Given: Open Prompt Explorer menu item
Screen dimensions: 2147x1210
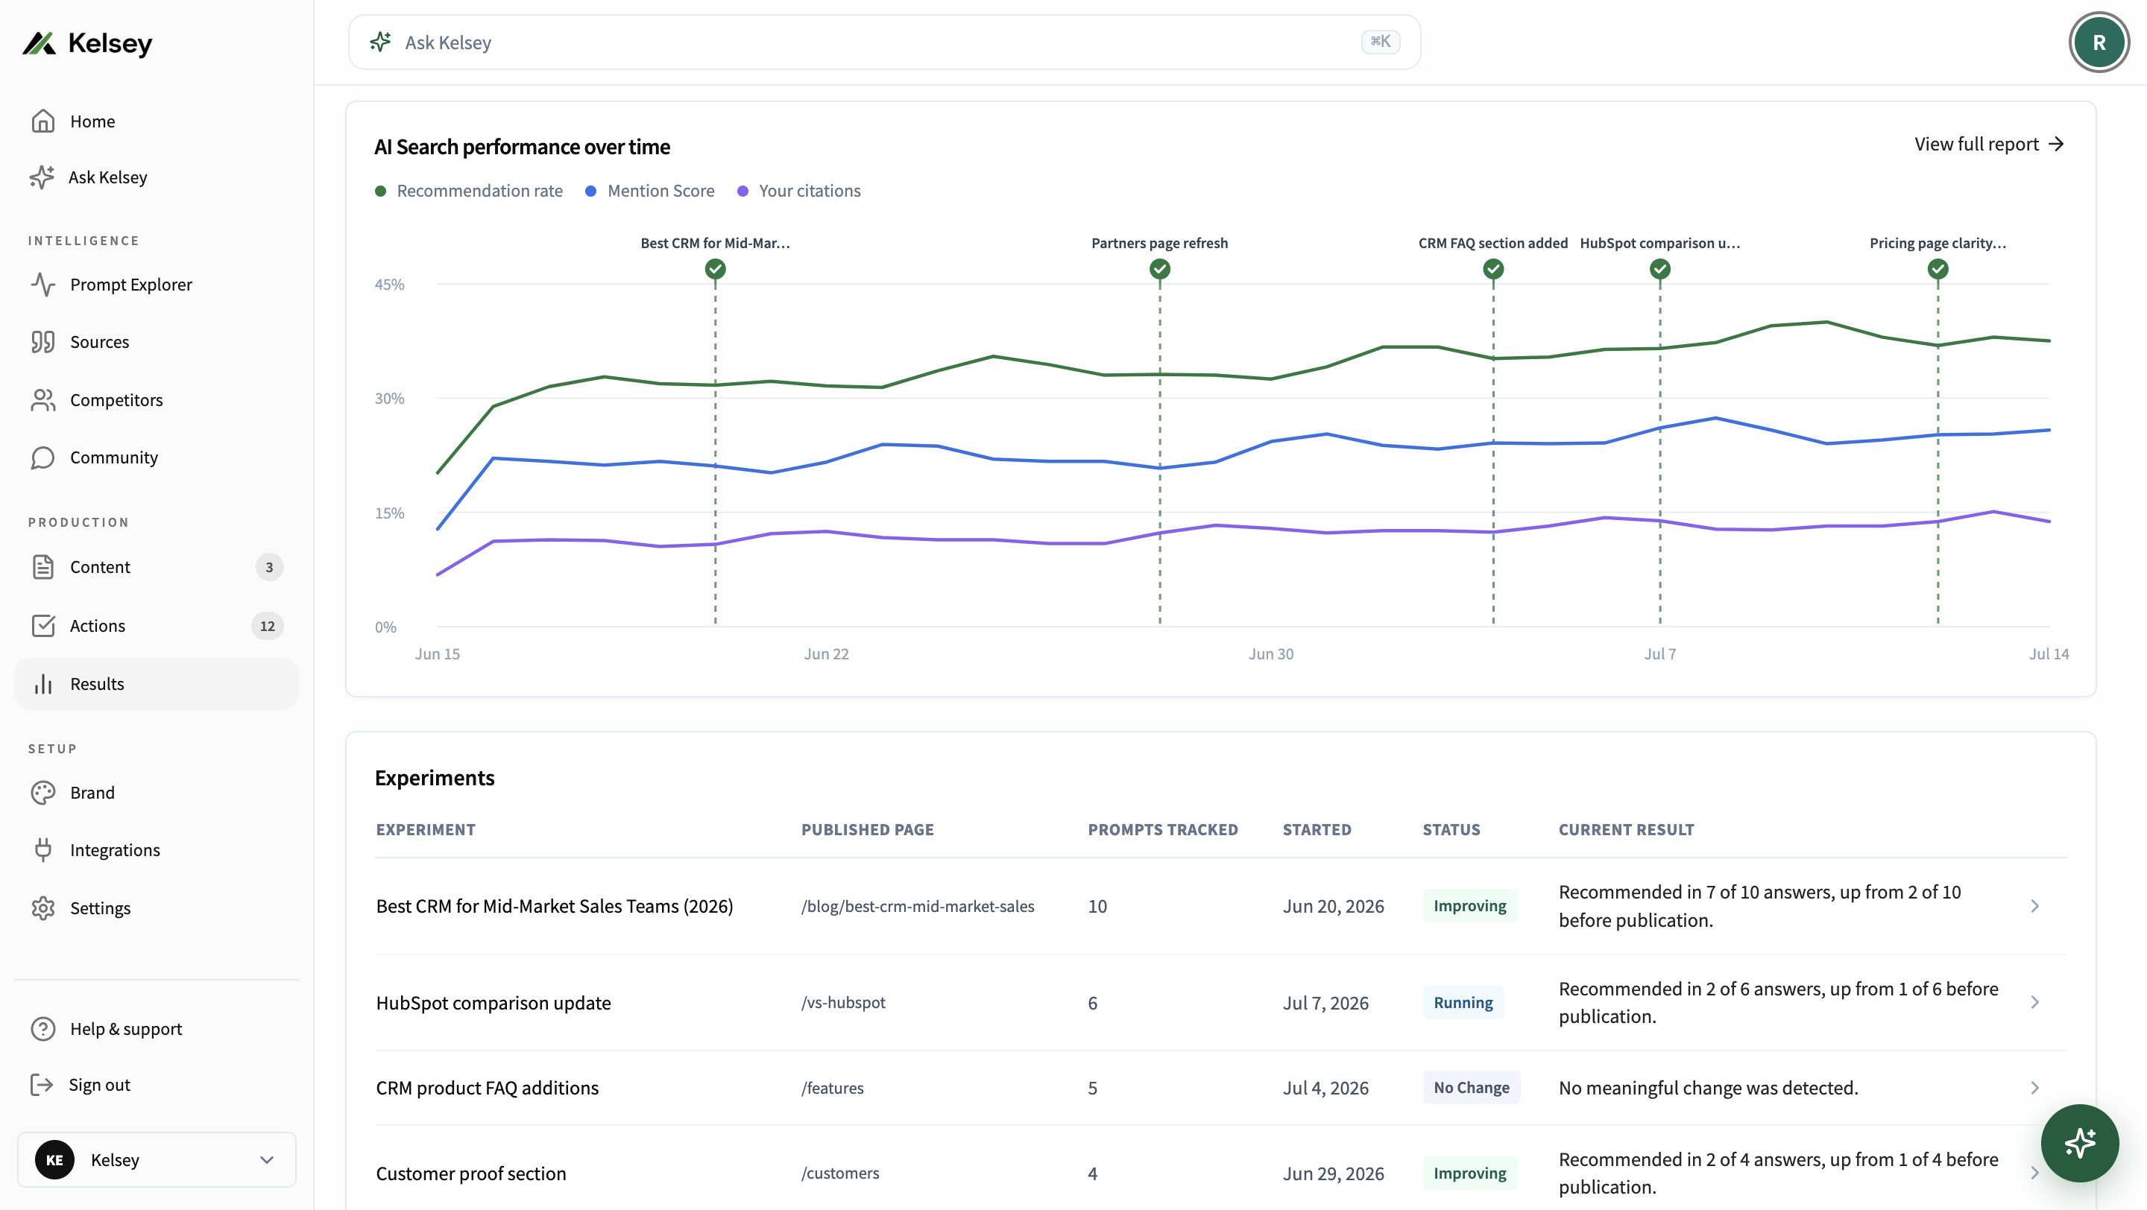Looking at the screenshot, I should 157,285.
